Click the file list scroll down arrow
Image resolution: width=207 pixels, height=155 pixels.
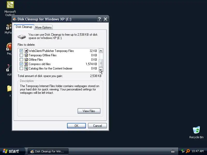click(x=101, y=69)
